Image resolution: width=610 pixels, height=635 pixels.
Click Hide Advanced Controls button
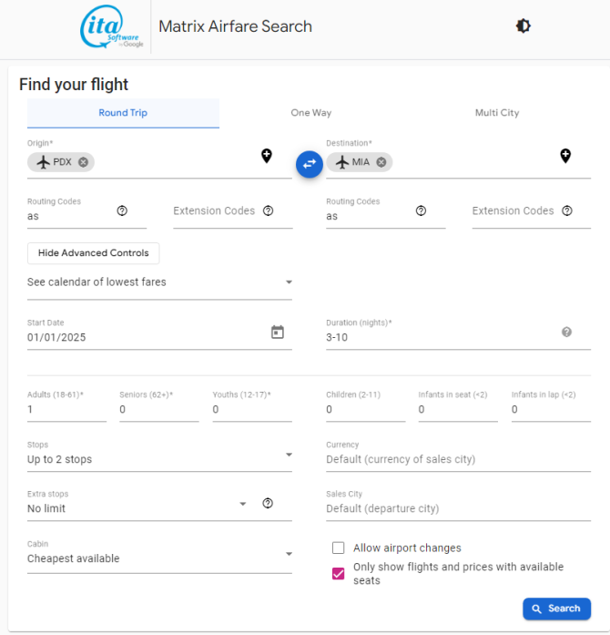point(94,253)
